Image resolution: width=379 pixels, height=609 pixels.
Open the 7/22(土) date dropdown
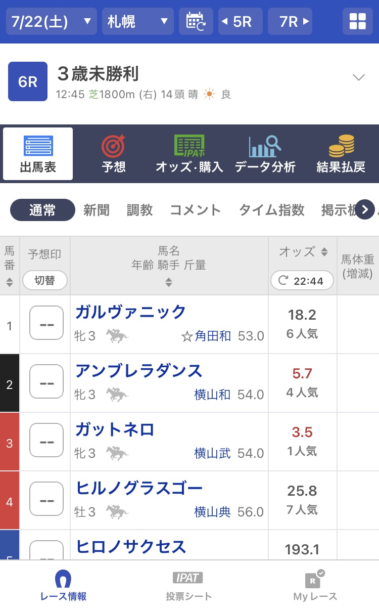point(51,21)
